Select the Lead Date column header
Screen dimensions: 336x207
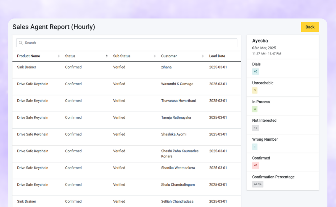point(217,56)
